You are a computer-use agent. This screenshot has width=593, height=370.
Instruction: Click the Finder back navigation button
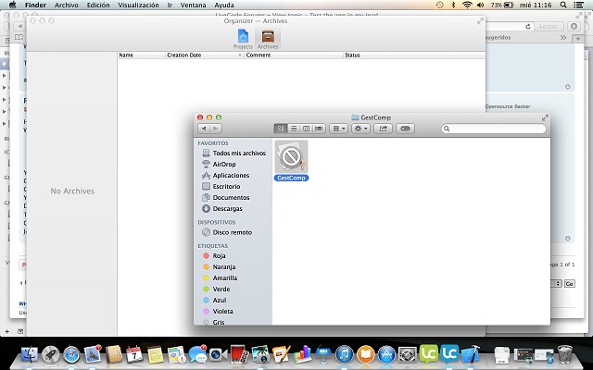pos(204,129)
